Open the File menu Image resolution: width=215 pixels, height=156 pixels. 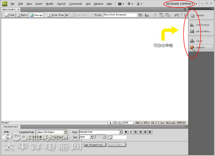(12, 4)
